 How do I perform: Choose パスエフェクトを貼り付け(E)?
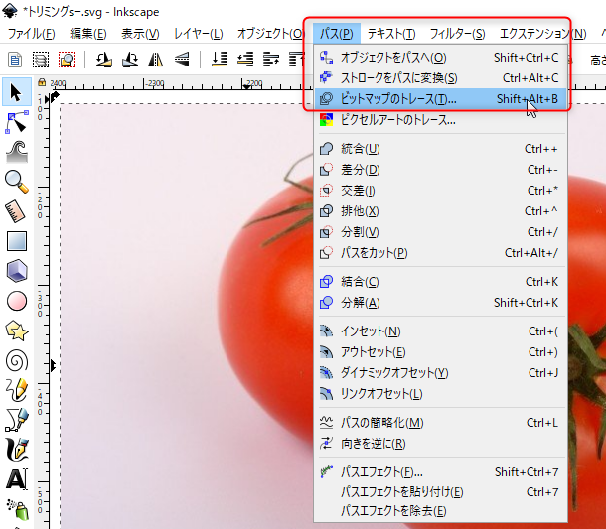(x=440, y=492)
